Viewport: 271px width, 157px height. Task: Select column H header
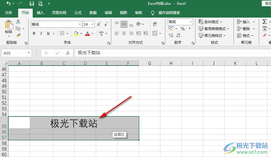coord(171,63)
